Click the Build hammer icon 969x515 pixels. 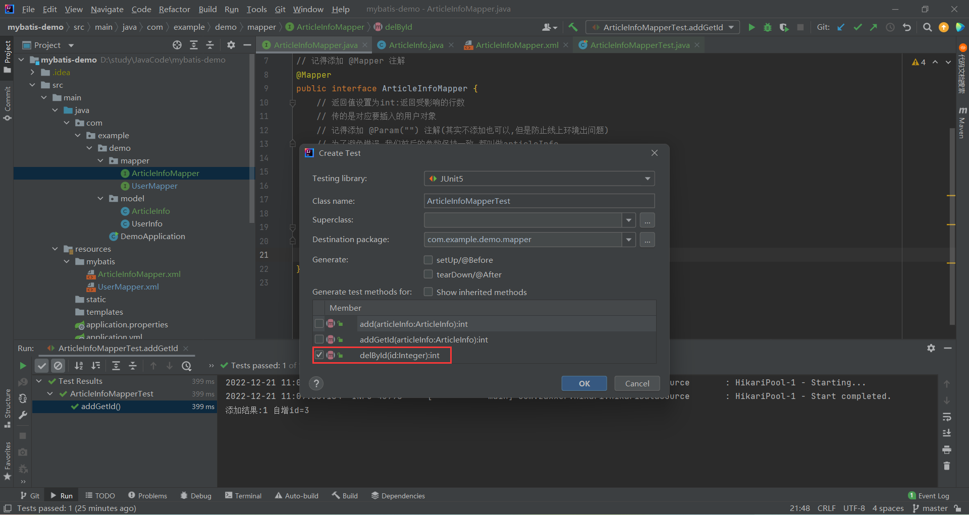coord(573,27)
